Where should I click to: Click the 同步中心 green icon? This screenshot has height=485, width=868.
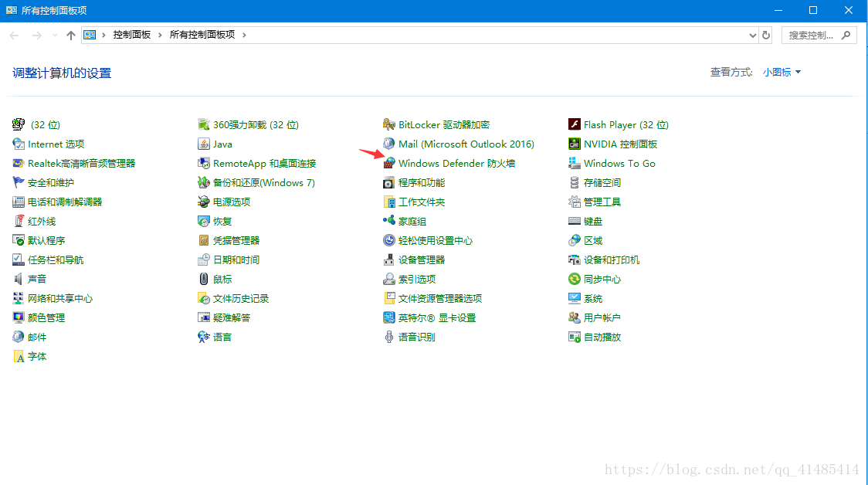pyautogui.click(x=575, y=279)
